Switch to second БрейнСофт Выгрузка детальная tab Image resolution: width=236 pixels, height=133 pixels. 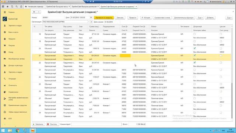[84, 7]
